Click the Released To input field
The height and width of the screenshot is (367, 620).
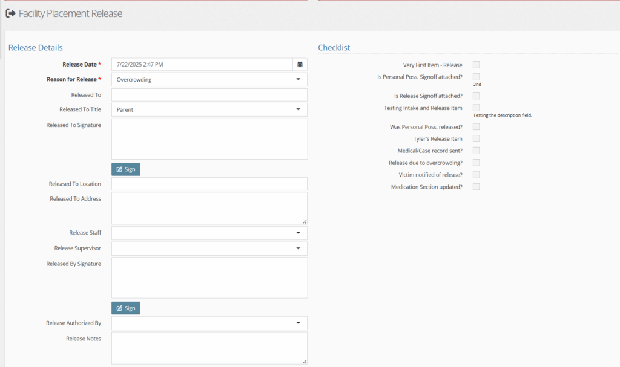[209, 95]
